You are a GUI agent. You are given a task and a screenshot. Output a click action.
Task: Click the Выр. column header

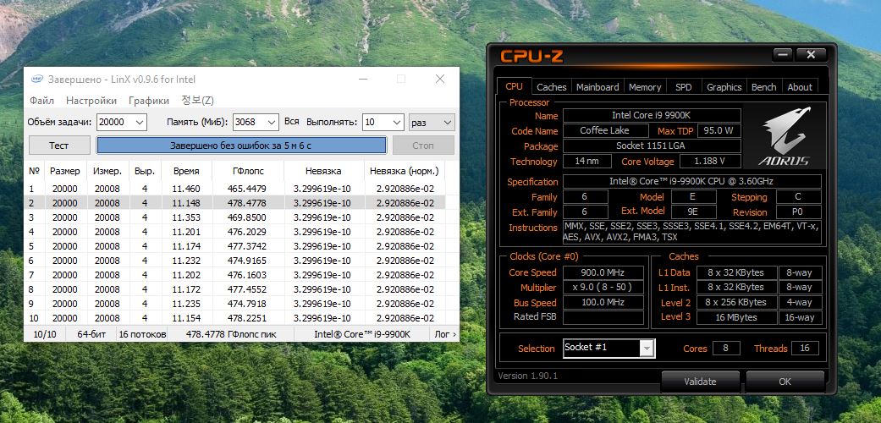pos(145,171)
